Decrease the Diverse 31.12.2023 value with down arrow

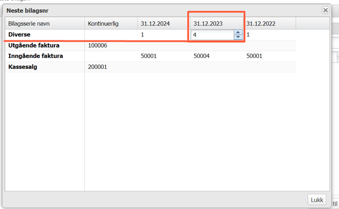pyautogui.click(x=238, y=37)
